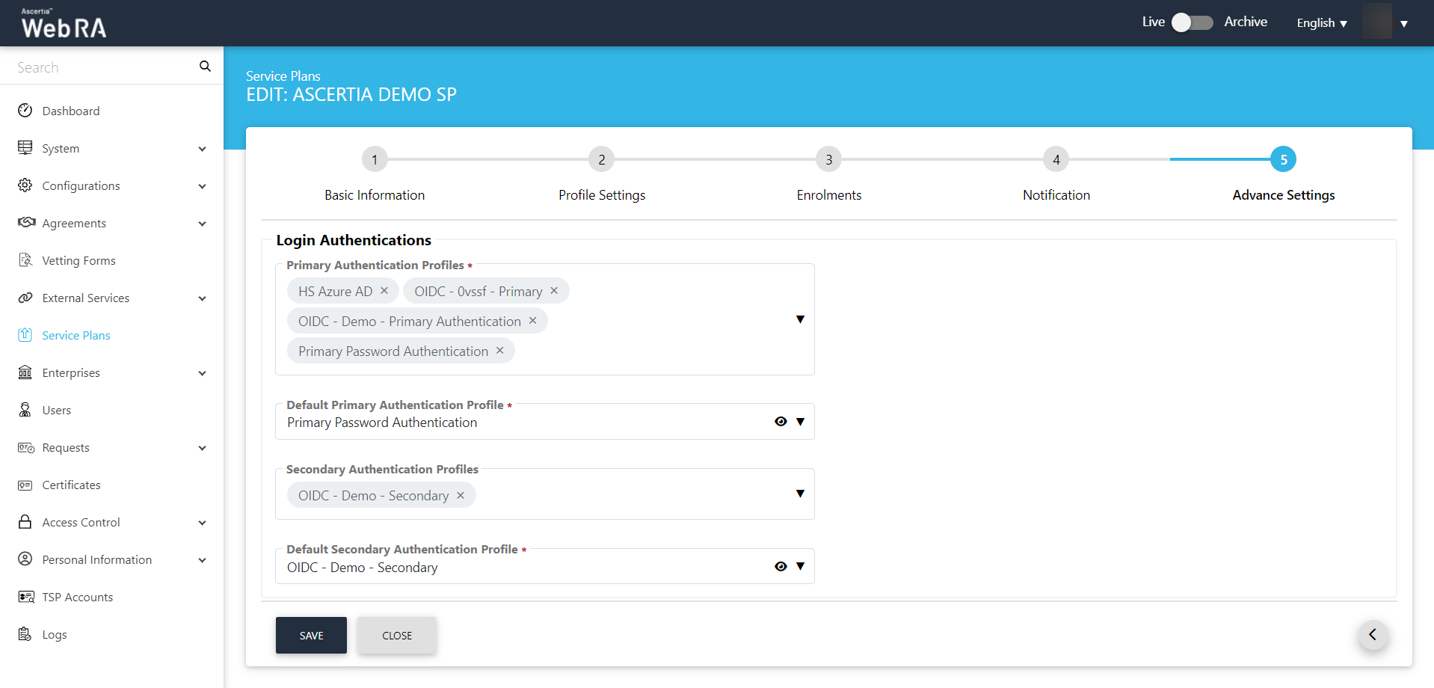Open the English language dropdown
This screenshot has width=1434, height=688.
pyautogui.click(x=1321, y=23)
